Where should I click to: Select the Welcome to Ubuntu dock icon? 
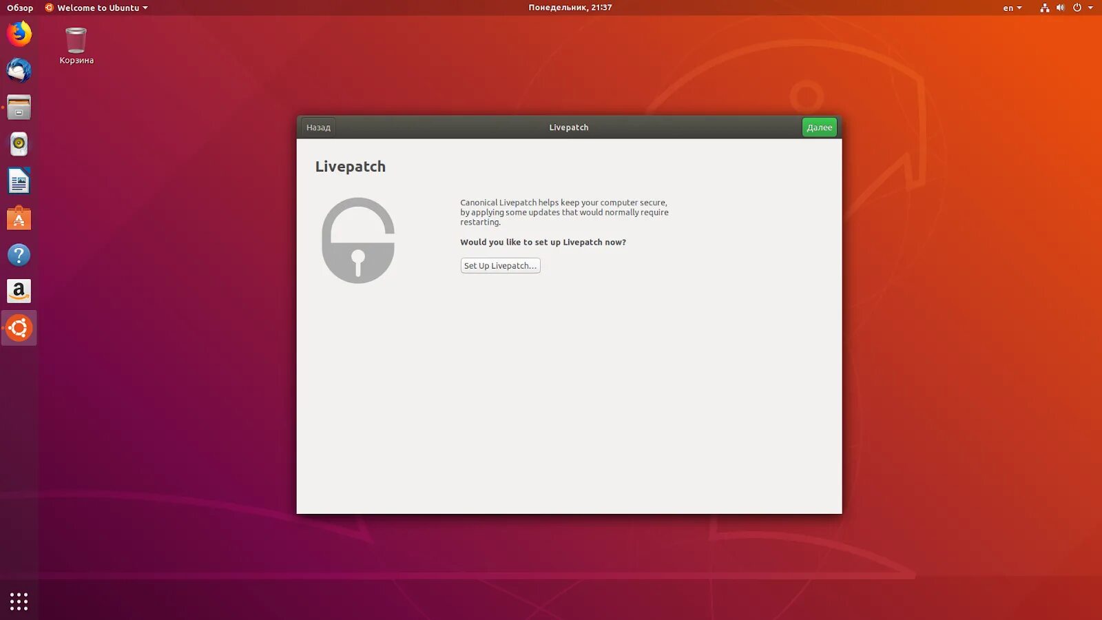[19, 328]
